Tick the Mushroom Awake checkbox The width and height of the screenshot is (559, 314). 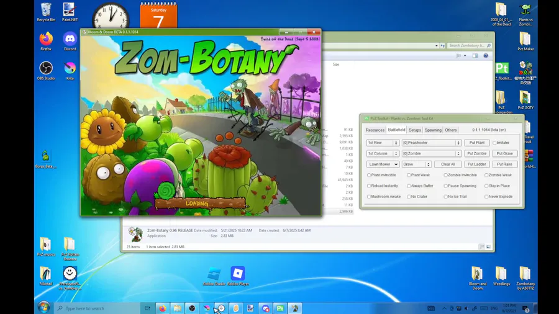(x=369, y=197)
